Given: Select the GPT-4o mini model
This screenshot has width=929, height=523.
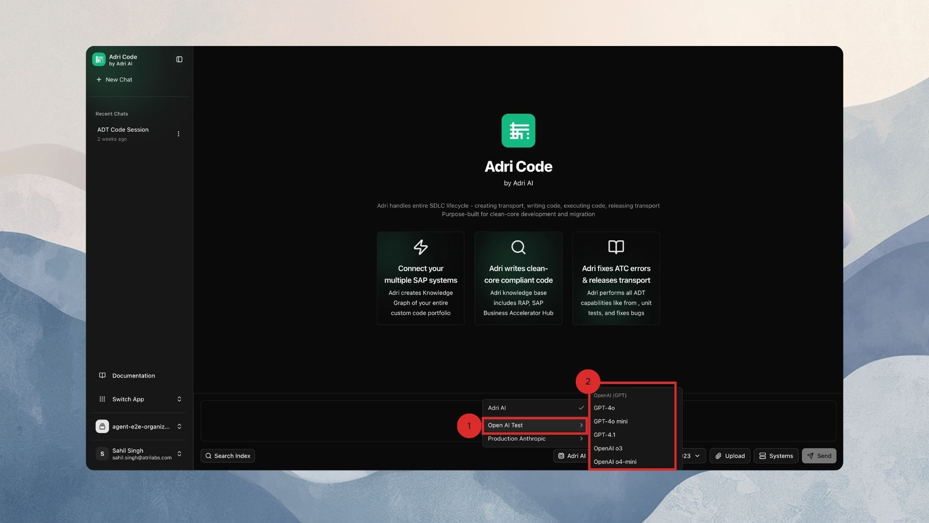Looking at the screenshot, I should point(631,422).
